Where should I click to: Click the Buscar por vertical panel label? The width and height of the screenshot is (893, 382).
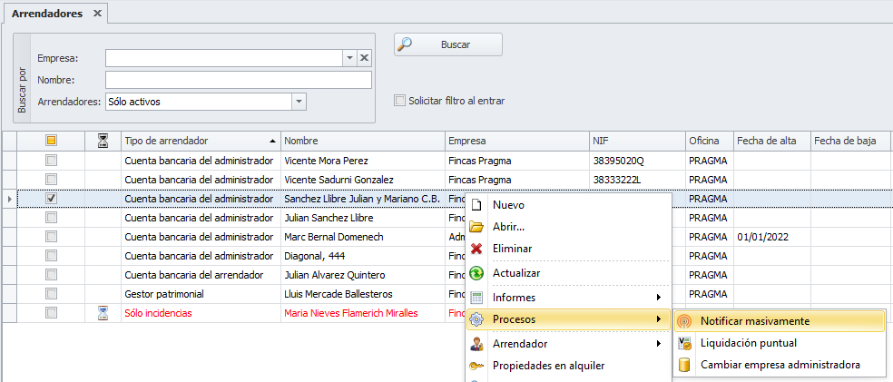(x=22, y=90)
